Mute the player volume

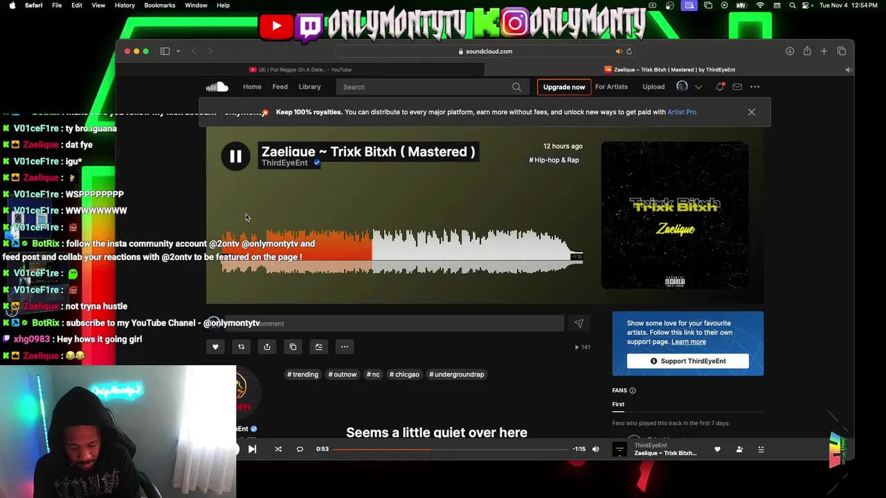(595, 449)
